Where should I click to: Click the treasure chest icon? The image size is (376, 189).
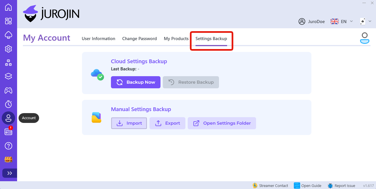point(8,160)
